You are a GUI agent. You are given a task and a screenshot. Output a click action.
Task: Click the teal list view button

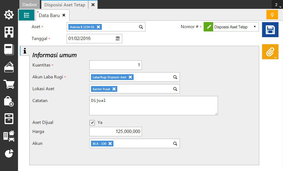[27, 15]
